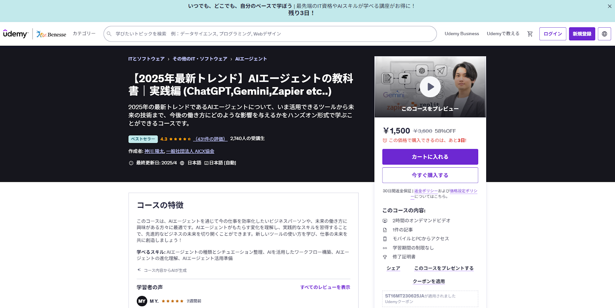Open すべてのレビューを表示 link

tap(325, 287)
